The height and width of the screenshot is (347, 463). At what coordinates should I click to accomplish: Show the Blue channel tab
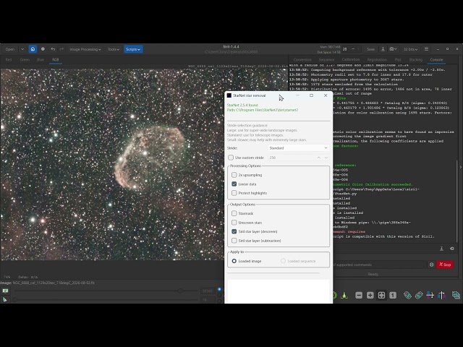tap(41, 59)
